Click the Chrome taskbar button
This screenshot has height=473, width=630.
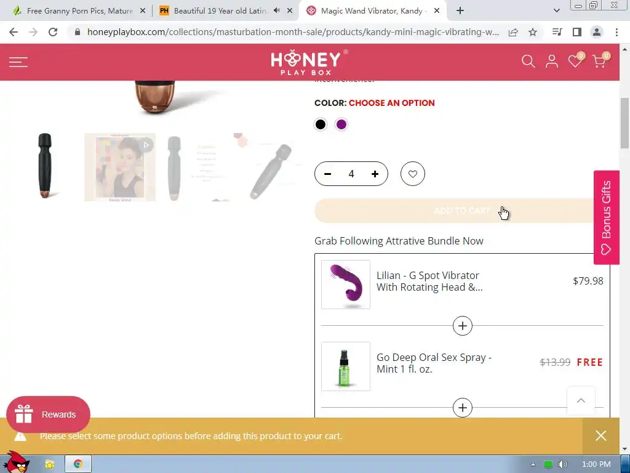coord(78,464)
